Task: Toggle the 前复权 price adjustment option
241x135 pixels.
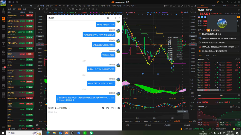Action: [x=186, y=12]
